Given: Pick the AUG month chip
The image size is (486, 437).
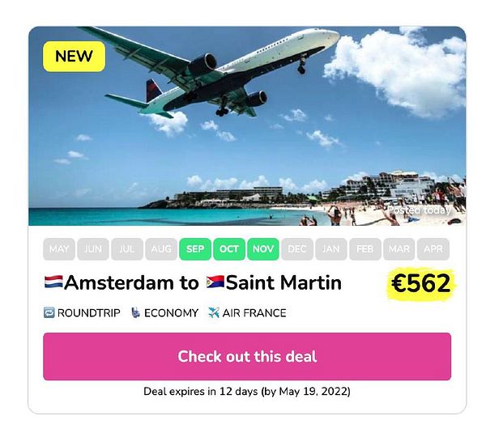Looking at the screenshot, I should tap(161, 249).
